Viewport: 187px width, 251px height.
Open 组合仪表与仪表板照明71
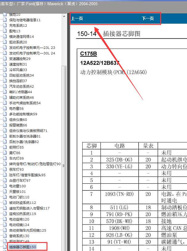(x=28, y=131)
